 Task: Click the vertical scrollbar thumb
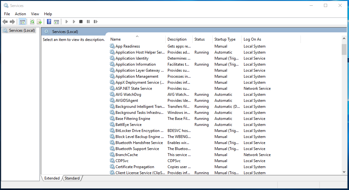coord(344,49)
